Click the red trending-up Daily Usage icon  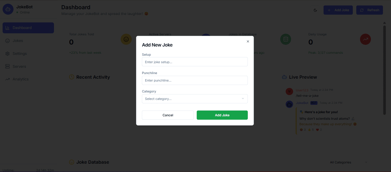pos(365,39)
